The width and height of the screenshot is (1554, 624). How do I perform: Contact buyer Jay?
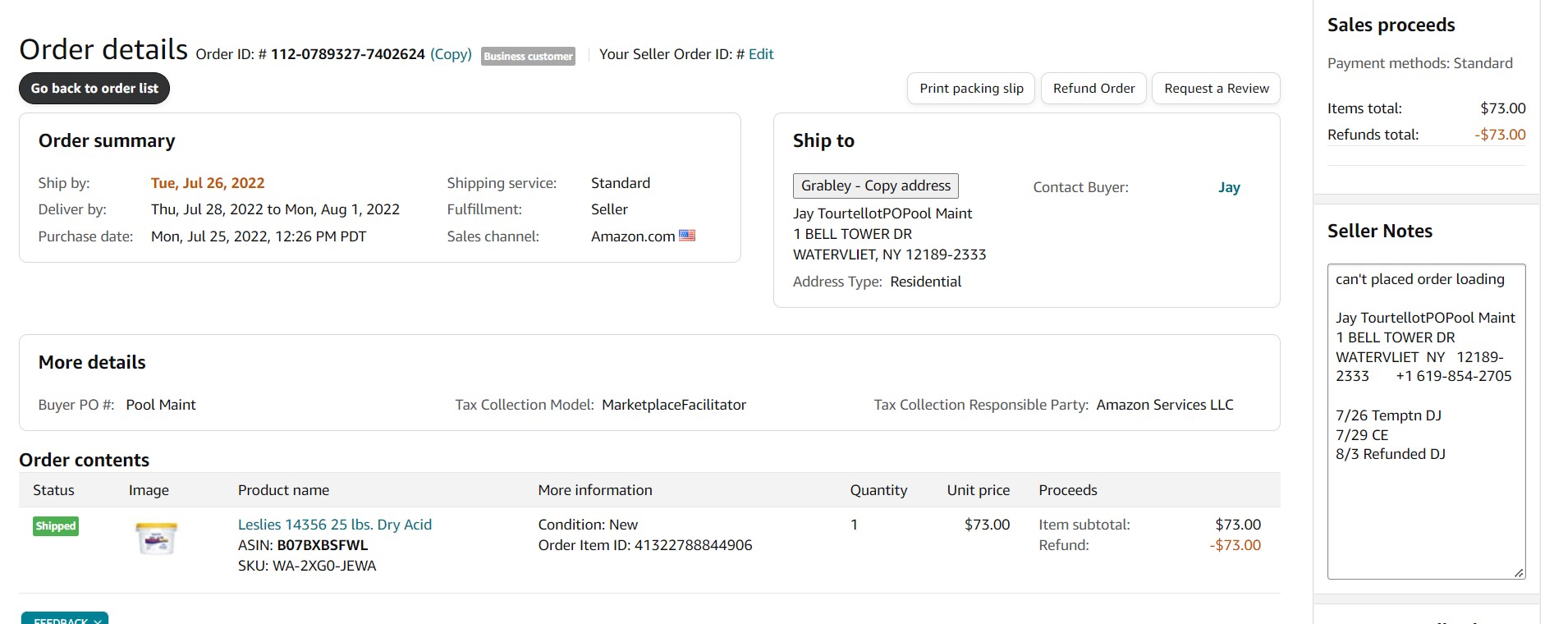(x=1229, y=187)
